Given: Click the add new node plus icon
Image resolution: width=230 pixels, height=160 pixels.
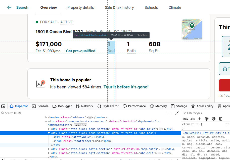Looking at the screenshot, I should click(x=170, y=113).
